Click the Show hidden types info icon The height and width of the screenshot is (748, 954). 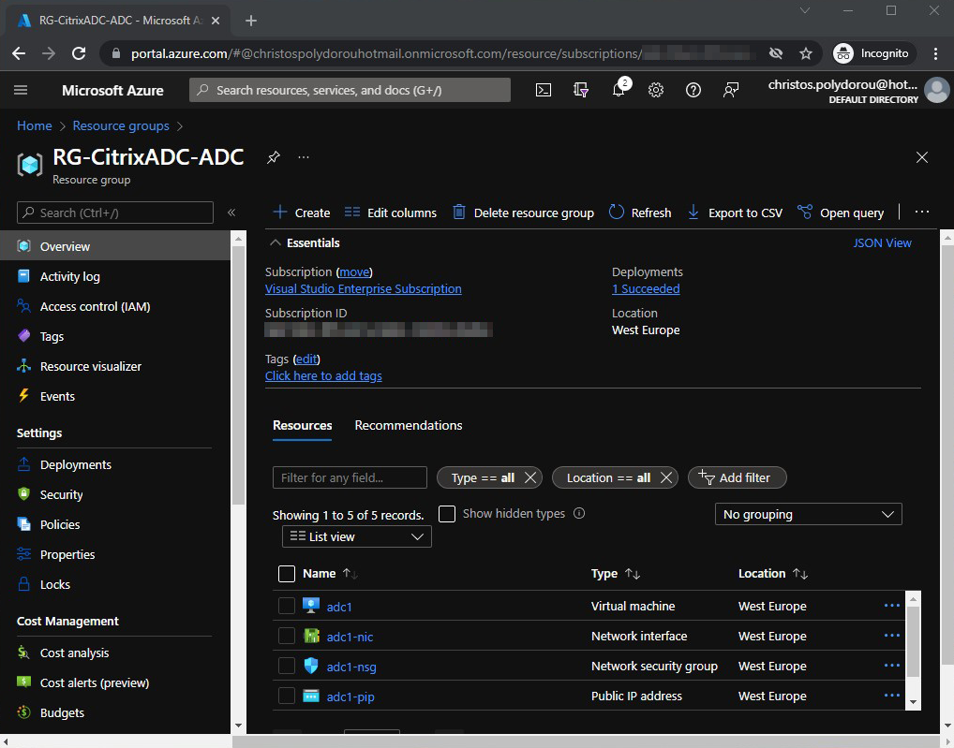coord(579,513)
